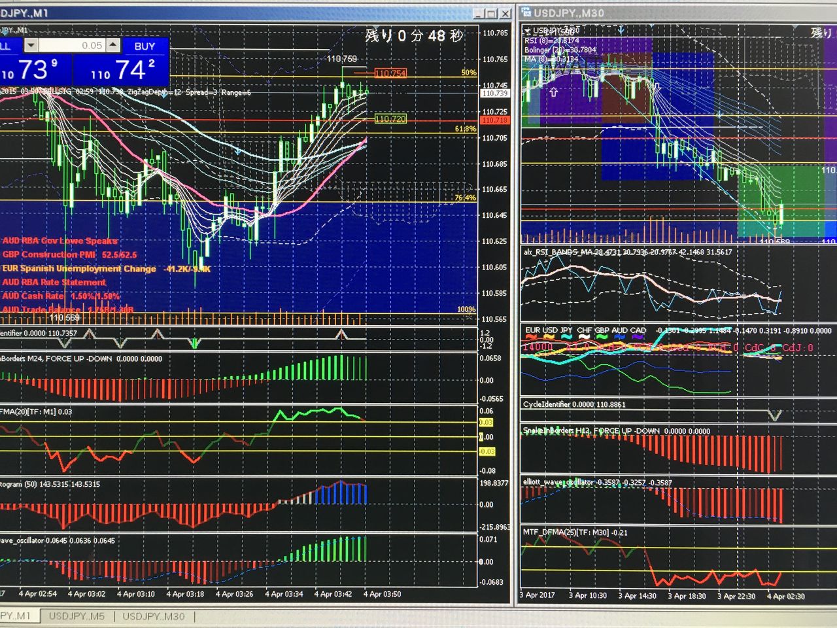Click the "EUR Spanish Unemployment Change" news line
This screenshot has width=837, height=628.
point(107,269)
